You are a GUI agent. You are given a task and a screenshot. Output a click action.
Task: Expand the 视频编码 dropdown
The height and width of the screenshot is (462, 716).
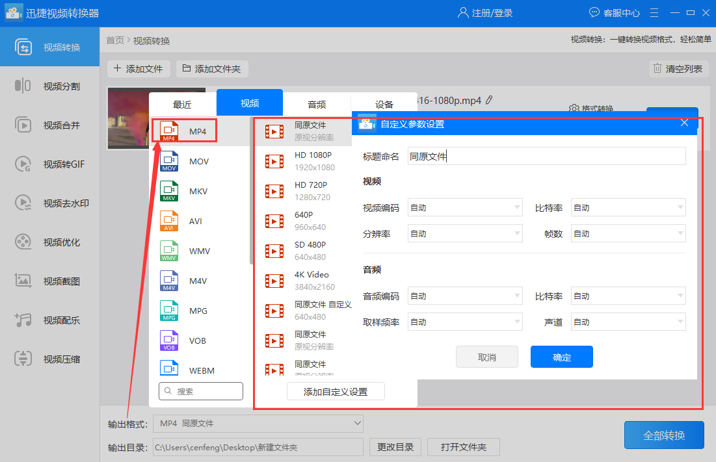tap(465, 207)
